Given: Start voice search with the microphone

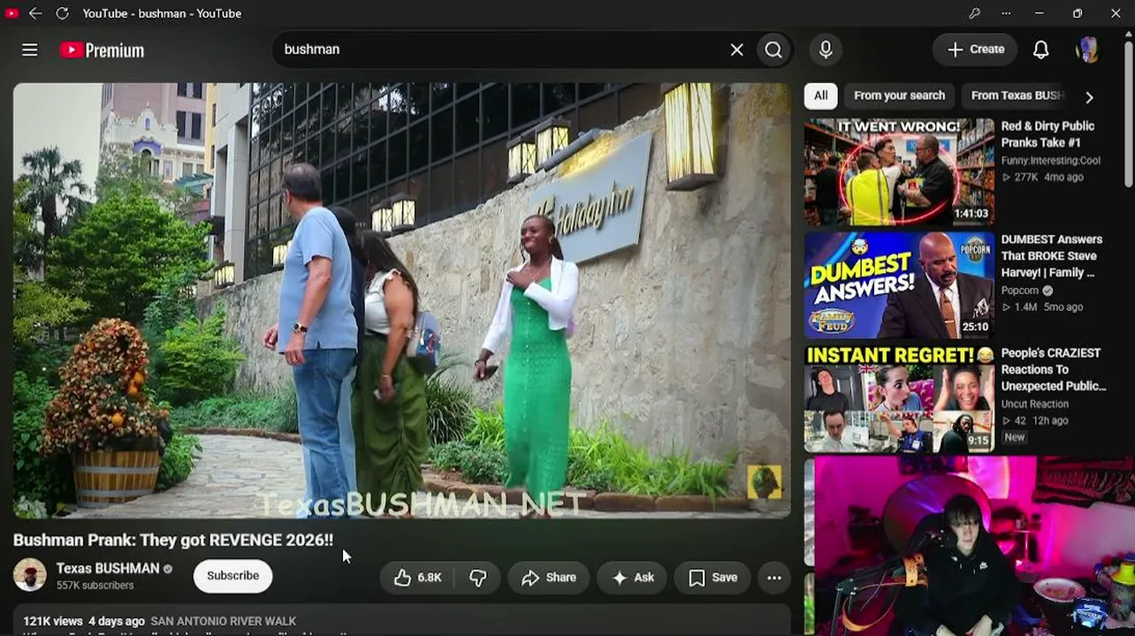Looking at the screenshot, I should [x=826, y=49].
